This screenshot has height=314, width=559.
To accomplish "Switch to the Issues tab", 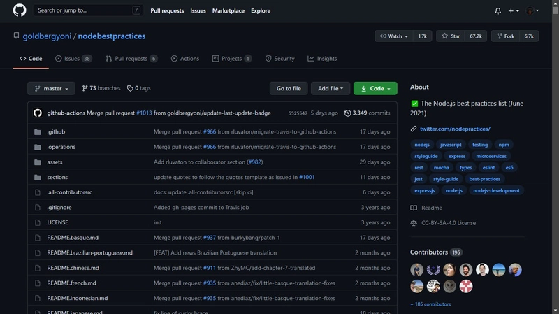I will point(73,59).
